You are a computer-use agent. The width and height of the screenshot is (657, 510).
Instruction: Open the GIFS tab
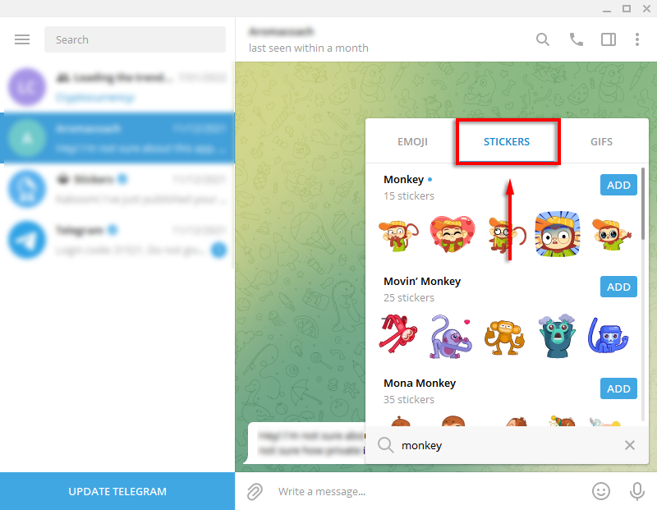(601, 141)
